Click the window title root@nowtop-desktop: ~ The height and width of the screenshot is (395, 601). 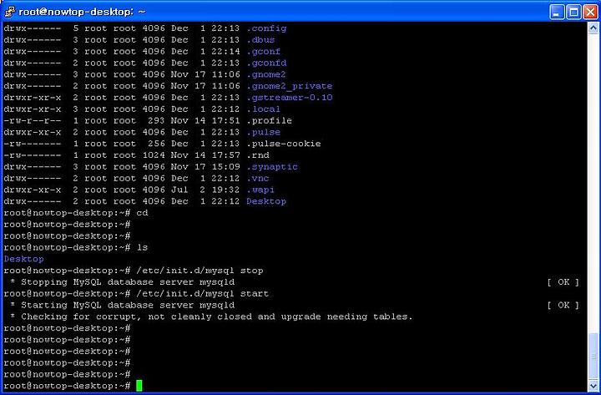click(x=82, y=12)
